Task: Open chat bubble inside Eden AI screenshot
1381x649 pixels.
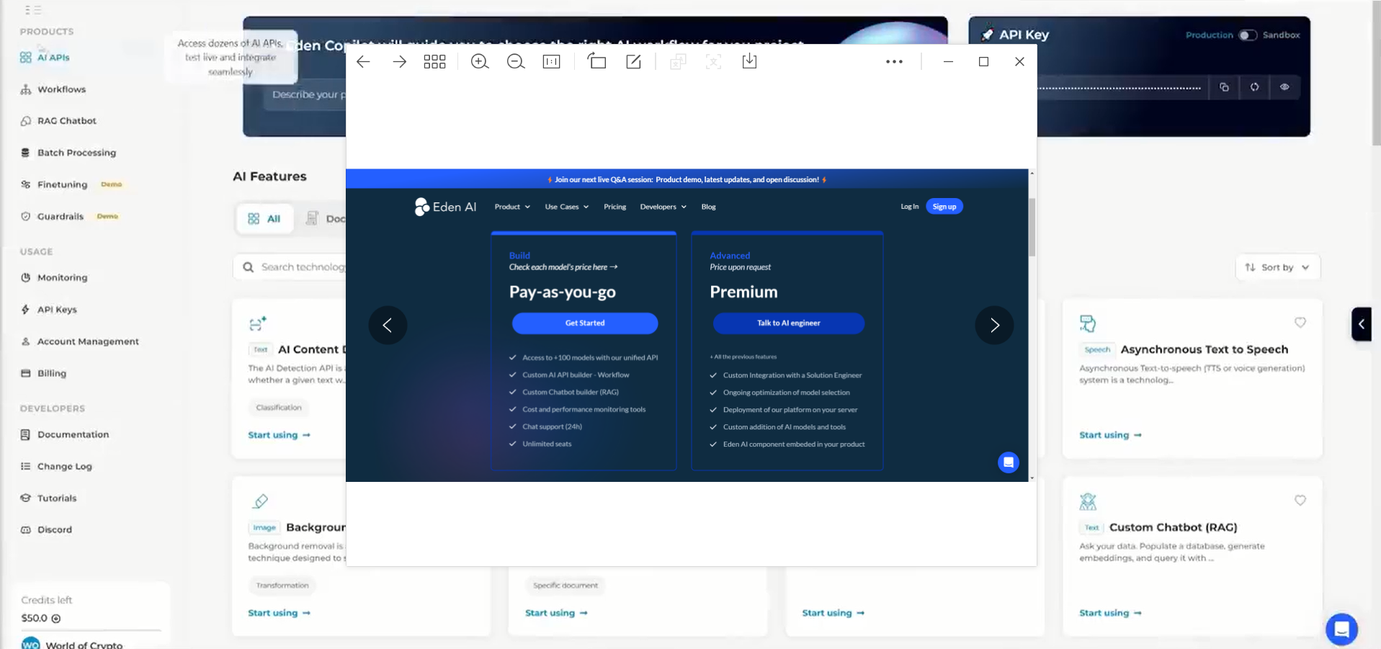Action: (x=1009, y=462)
